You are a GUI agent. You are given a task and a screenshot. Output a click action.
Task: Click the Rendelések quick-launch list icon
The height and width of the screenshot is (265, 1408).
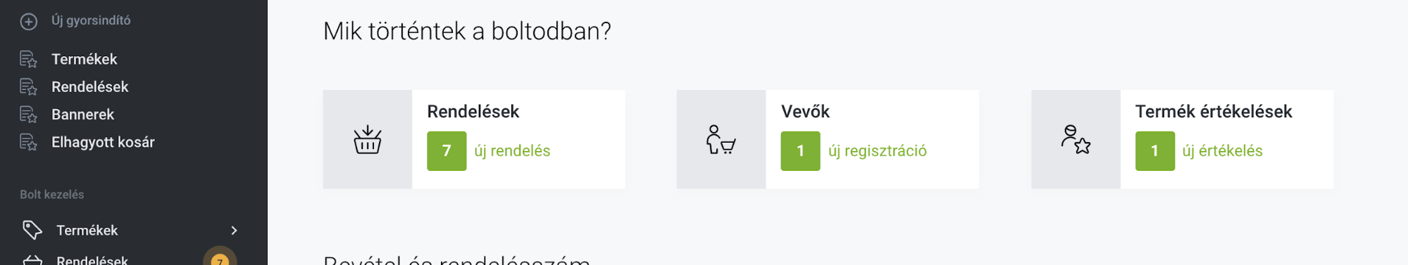[x=28, y=87]
